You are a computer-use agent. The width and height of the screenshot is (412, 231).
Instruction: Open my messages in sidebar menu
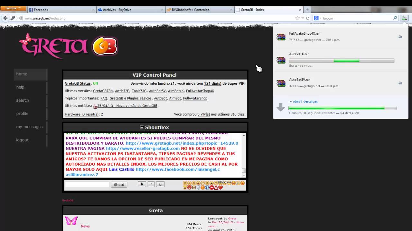(x=31, y=127)
